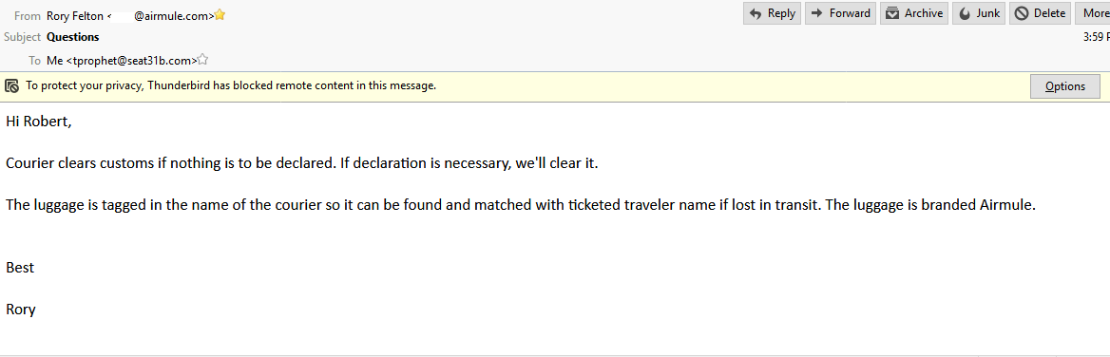The height and width of the screenshot is (357, 1110).
Task: Select recipient Me tprophet@seat31b.com
Action: click(122, 61)
